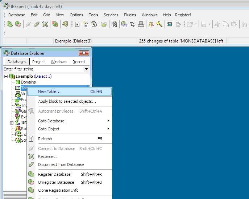The height and width of the screenshot is (199, 249).
Task: Click the Register Database toolbar icon
Action: (10, 24)
